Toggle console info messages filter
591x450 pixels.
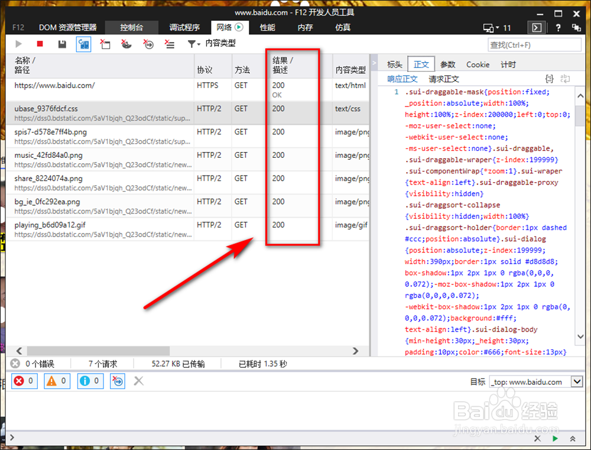coord(90,381)
